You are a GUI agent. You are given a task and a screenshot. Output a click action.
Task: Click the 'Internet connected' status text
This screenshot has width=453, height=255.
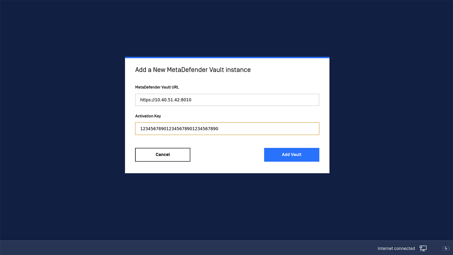click(x=396, y=248)
